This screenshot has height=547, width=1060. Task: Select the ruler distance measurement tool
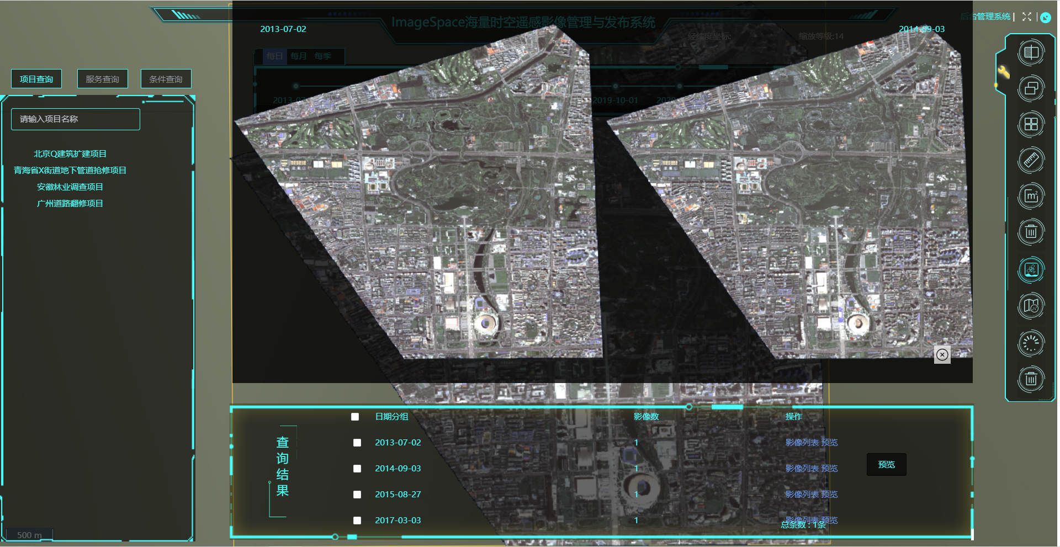(x=1030, y=160)
